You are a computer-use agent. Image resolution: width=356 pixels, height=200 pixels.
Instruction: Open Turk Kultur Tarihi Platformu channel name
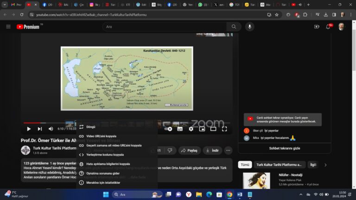click(x=55, y=148)
